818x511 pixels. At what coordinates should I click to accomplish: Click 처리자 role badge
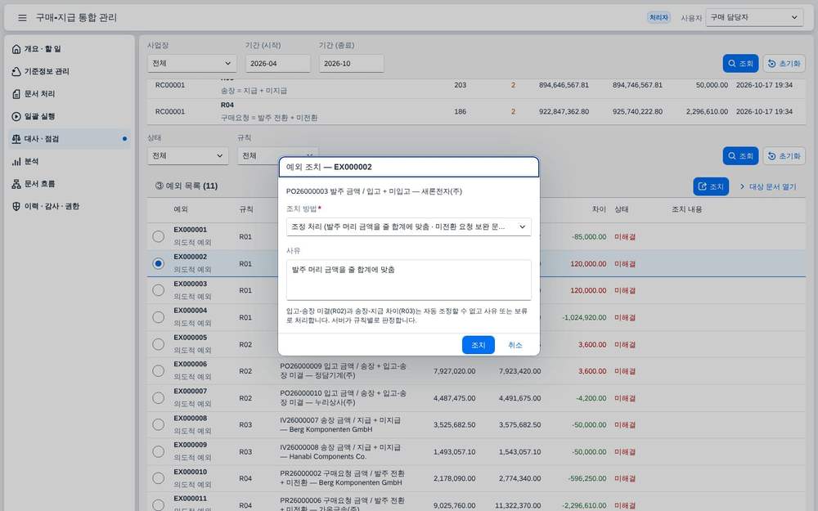click(658, 18)
